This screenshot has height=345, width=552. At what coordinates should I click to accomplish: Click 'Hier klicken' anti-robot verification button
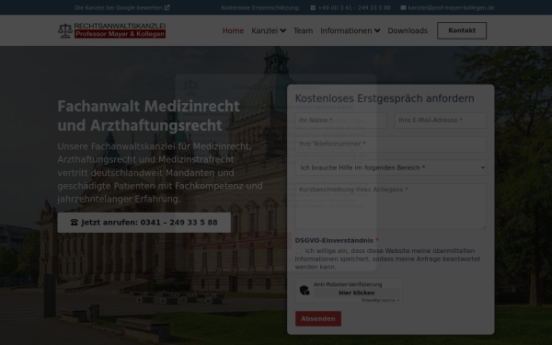pyautogui.click(x=357, y=293)
